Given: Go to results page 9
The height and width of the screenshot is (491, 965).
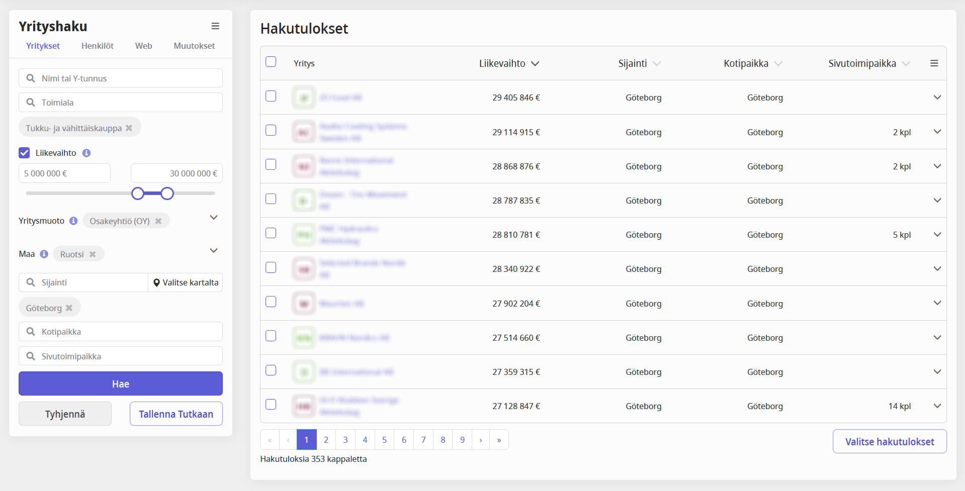Looking at the screenshot, I should 462,440.
